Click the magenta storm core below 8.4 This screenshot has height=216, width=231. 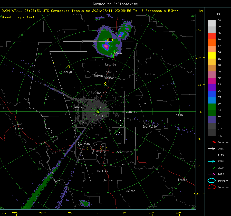[106, 46]
